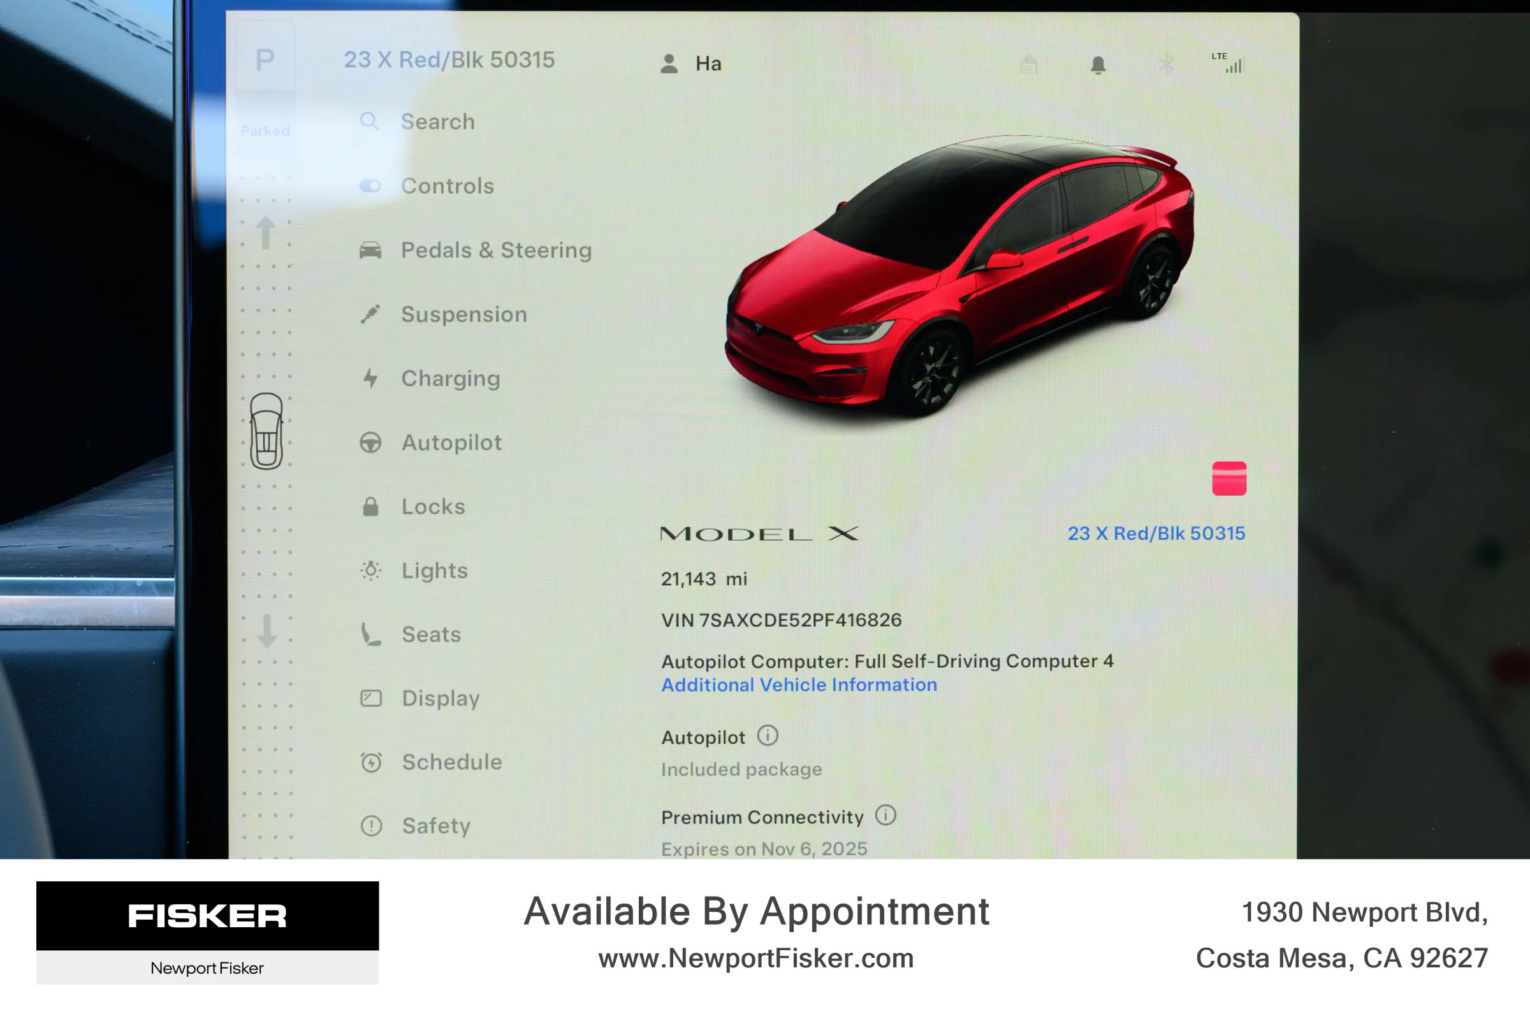Click the Premium Connectivity info icon

(x=885, y=815)
